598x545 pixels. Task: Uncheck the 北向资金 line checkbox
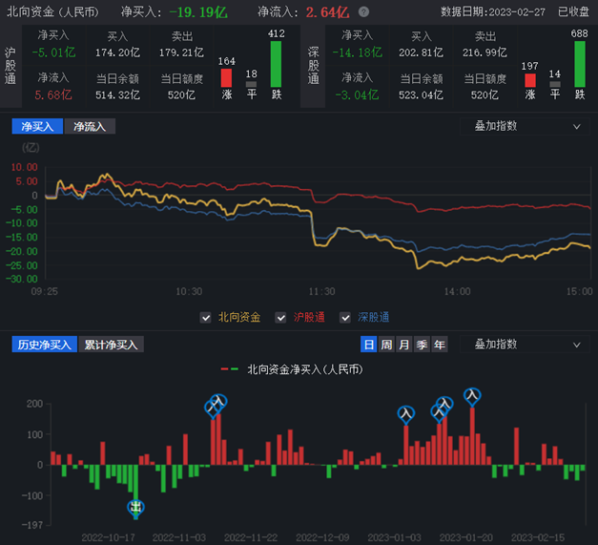pyautogui.click(x=206, y=318)
